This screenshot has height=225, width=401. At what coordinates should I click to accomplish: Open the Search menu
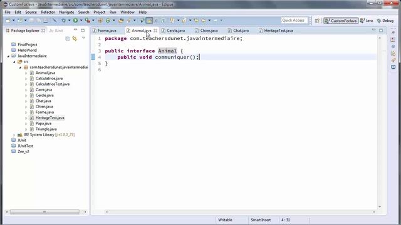click(x=83, y=12)
